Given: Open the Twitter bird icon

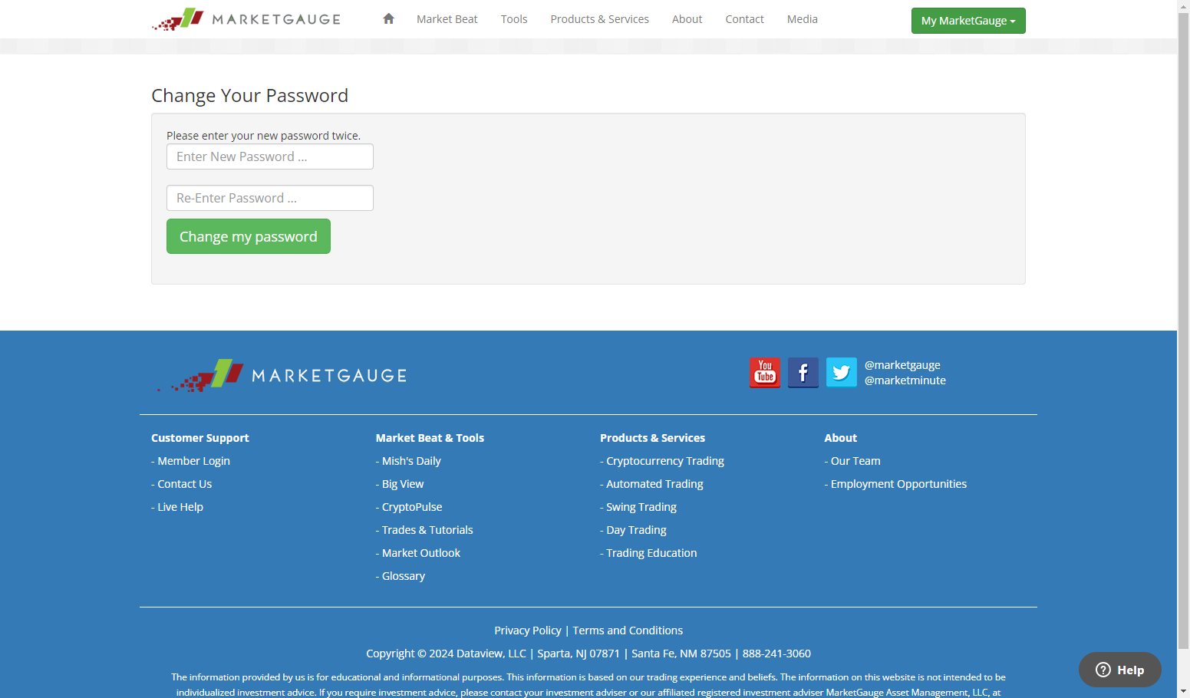Looking at the screenshot, I should (842, 373).
